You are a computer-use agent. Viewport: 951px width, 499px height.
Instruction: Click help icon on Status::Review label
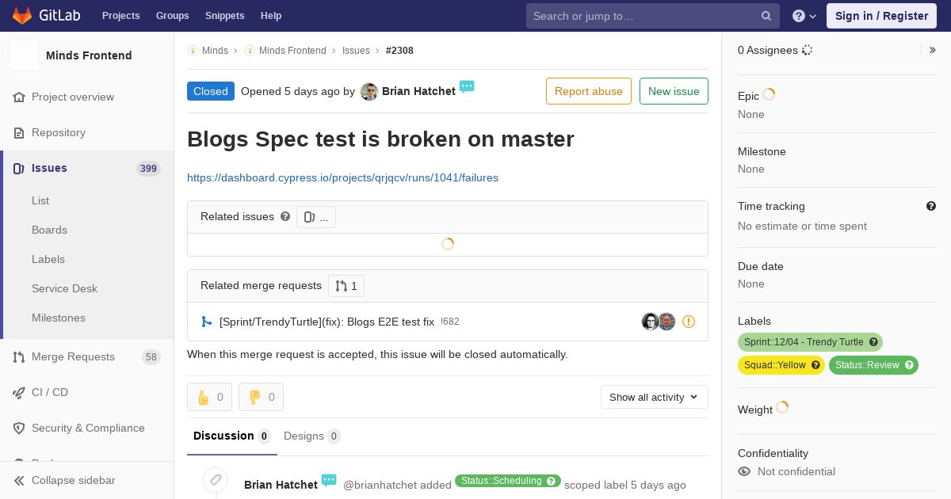(909, 365)
